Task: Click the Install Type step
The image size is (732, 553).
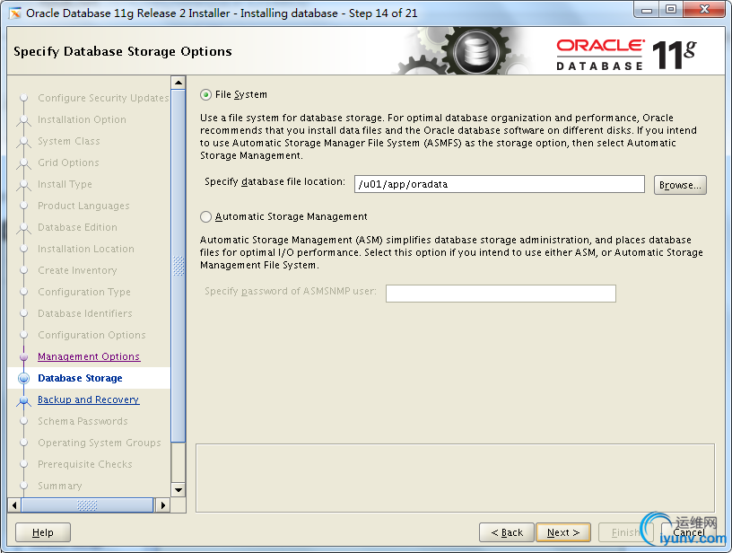Action: [65, 184]
